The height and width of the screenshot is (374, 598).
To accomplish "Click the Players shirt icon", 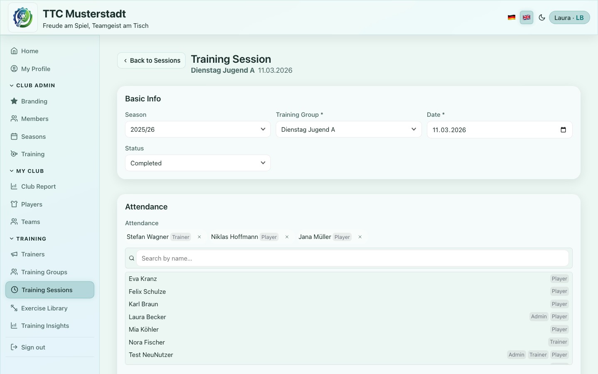I will 14,204.
